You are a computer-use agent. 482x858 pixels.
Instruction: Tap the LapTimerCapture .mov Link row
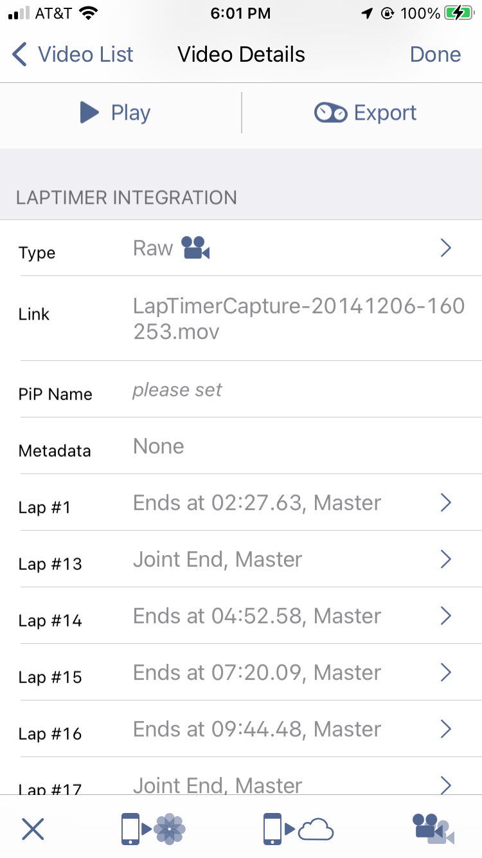point(241,319)
